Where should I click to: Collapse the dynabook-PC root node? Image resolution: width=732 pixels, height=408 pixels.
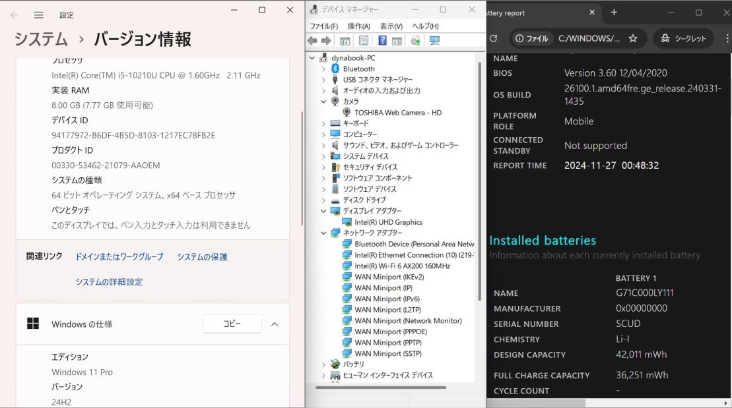click(x=312, y=58)
